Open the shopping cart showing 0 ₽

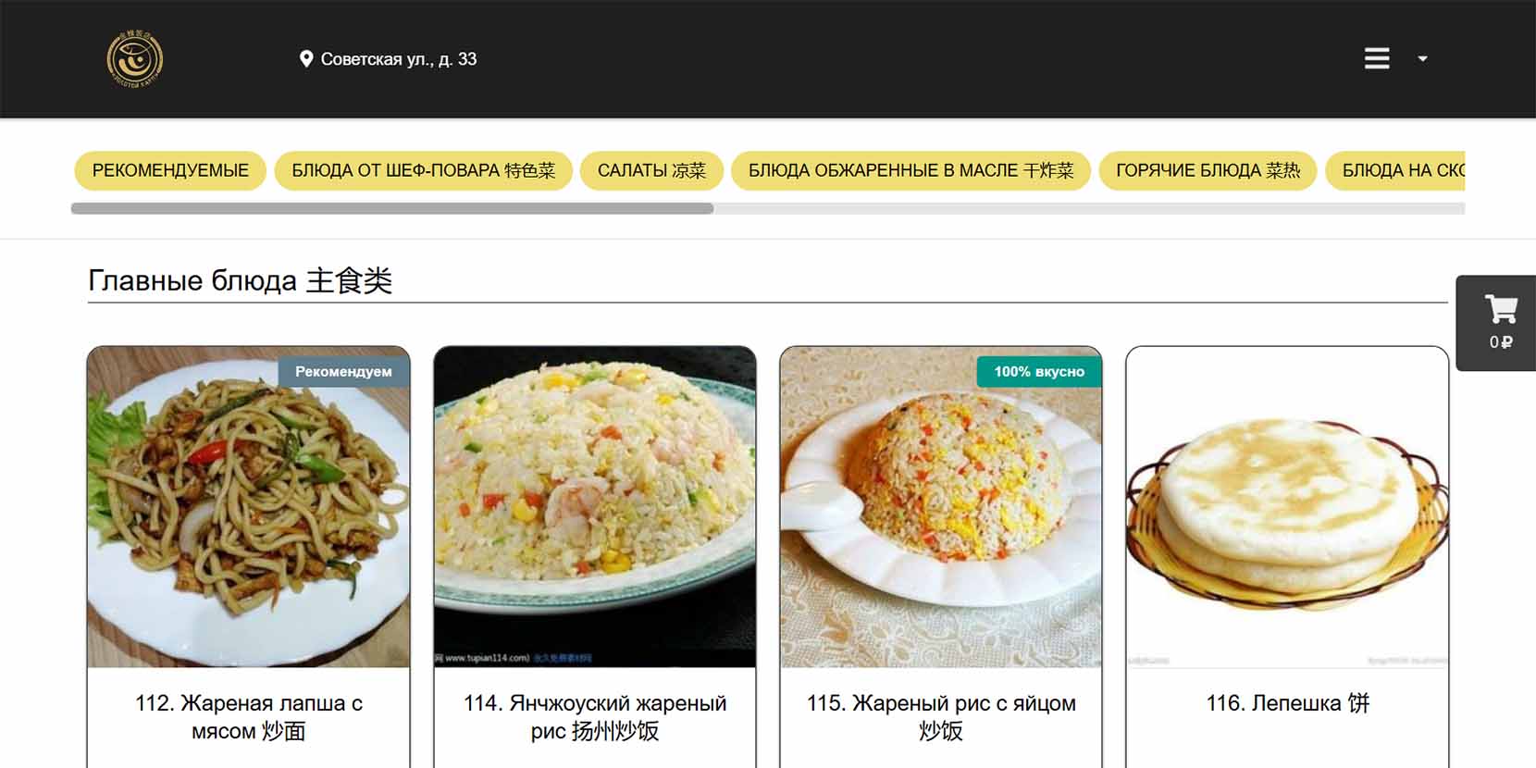pos(1496,323)
